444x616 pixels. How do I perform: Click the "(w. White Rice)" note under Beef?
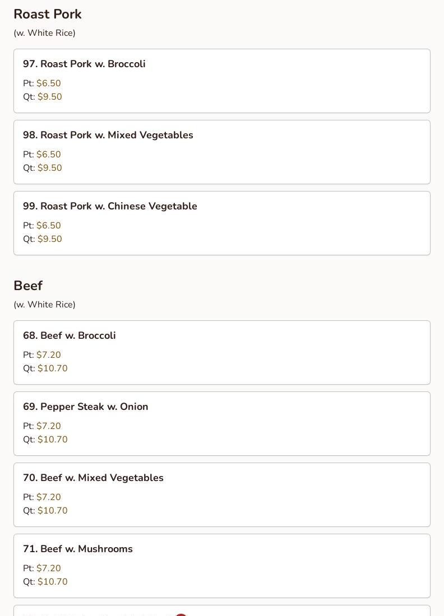point(44,305)
